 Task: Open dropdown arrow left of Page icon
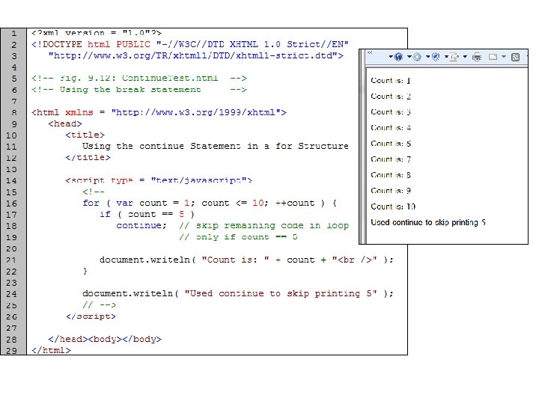(446, 57)
